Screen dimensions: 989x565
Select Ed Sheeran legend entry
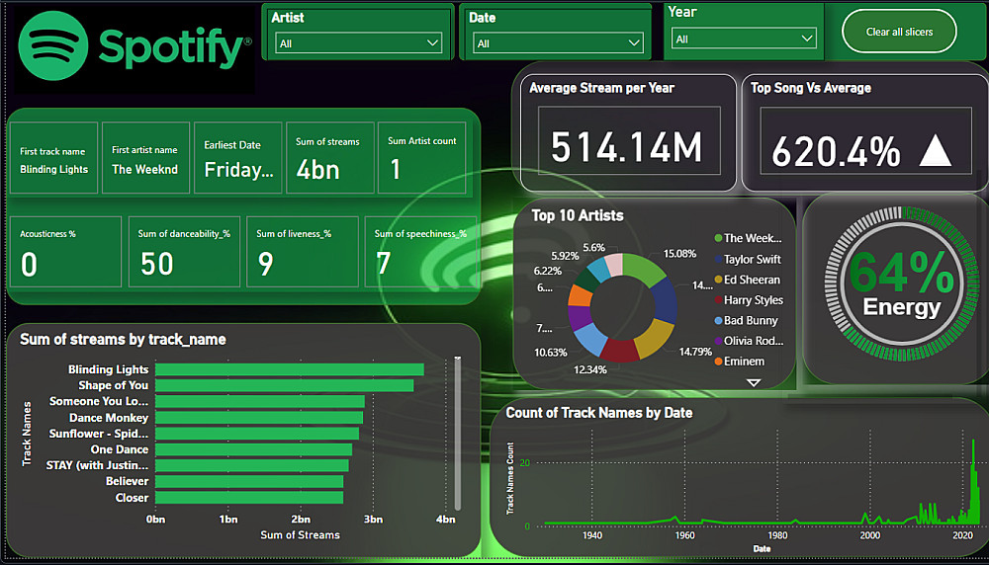tap(748, 280)
